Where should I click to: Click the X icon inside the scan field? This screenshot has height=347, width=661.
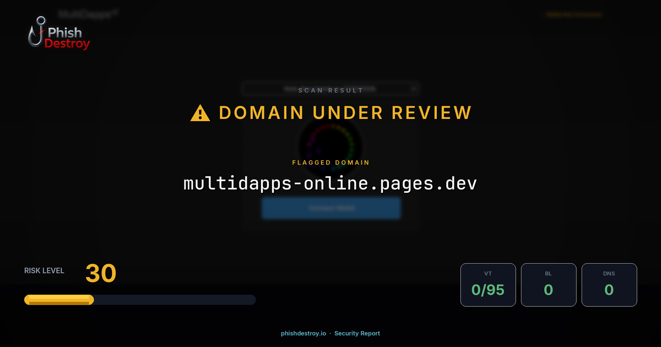[x=413, y=88]
